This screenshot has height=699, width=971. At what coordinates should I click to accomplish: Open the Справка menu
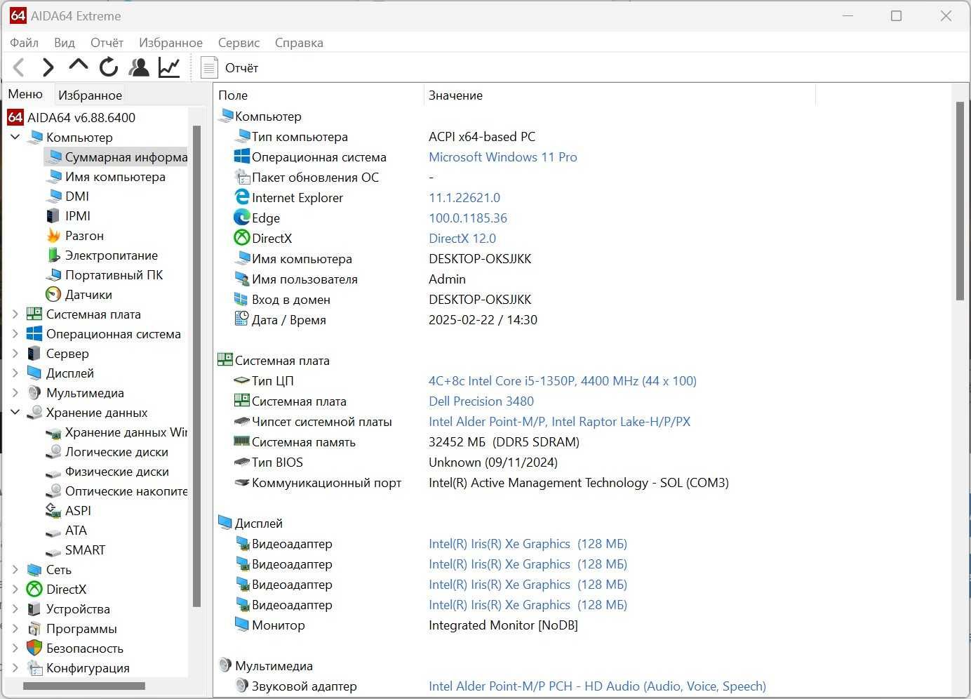(299, 43)
